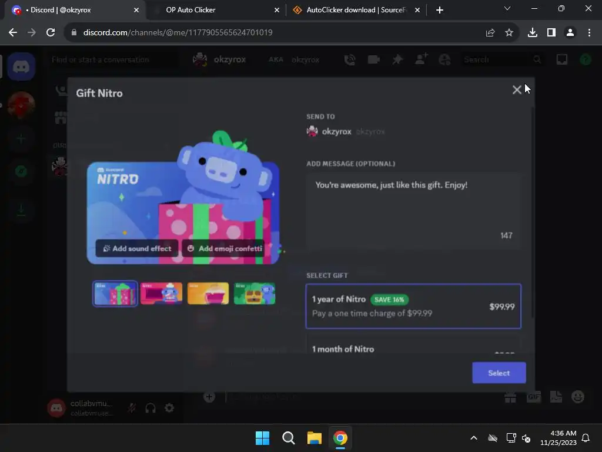This screenshot has height=452, width=602.
Task: Open Chrome three-dot menu
Action: [589, 33]
